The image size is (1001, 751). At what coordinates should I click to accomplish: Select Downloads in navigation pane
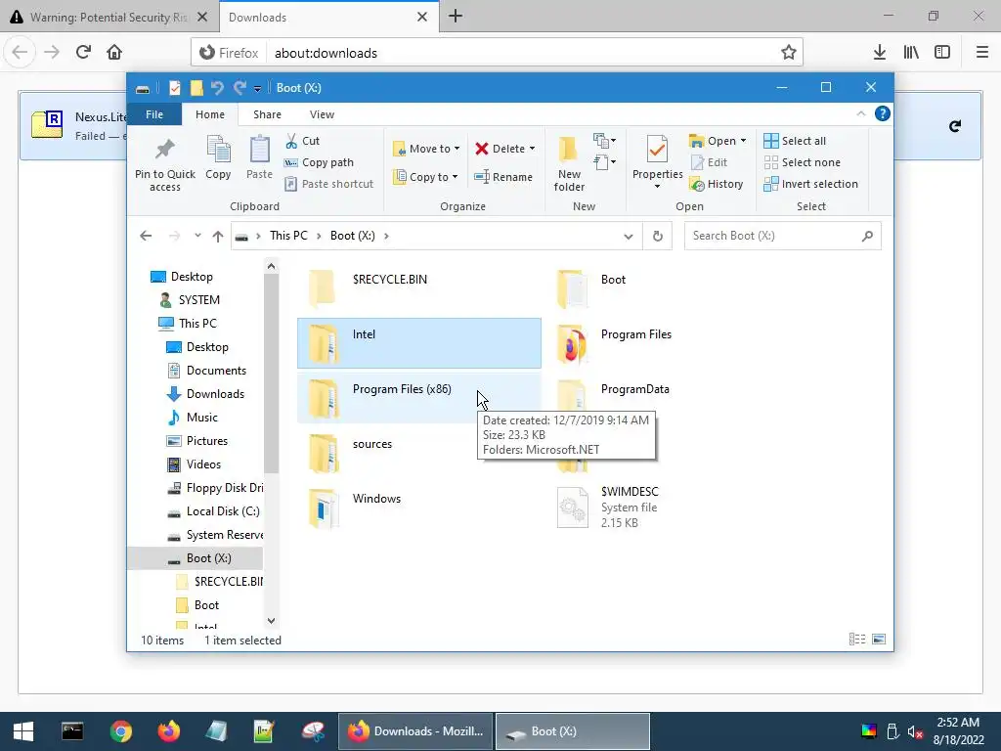coord(215,394)
